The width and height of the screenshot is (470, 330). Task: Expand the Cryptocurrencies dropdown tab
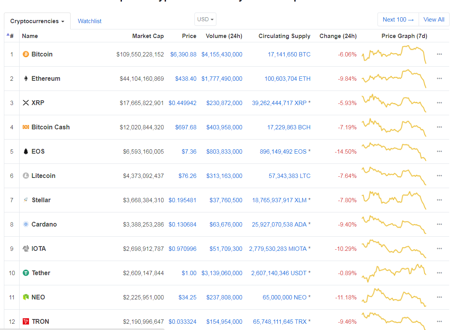coord(37,21)
